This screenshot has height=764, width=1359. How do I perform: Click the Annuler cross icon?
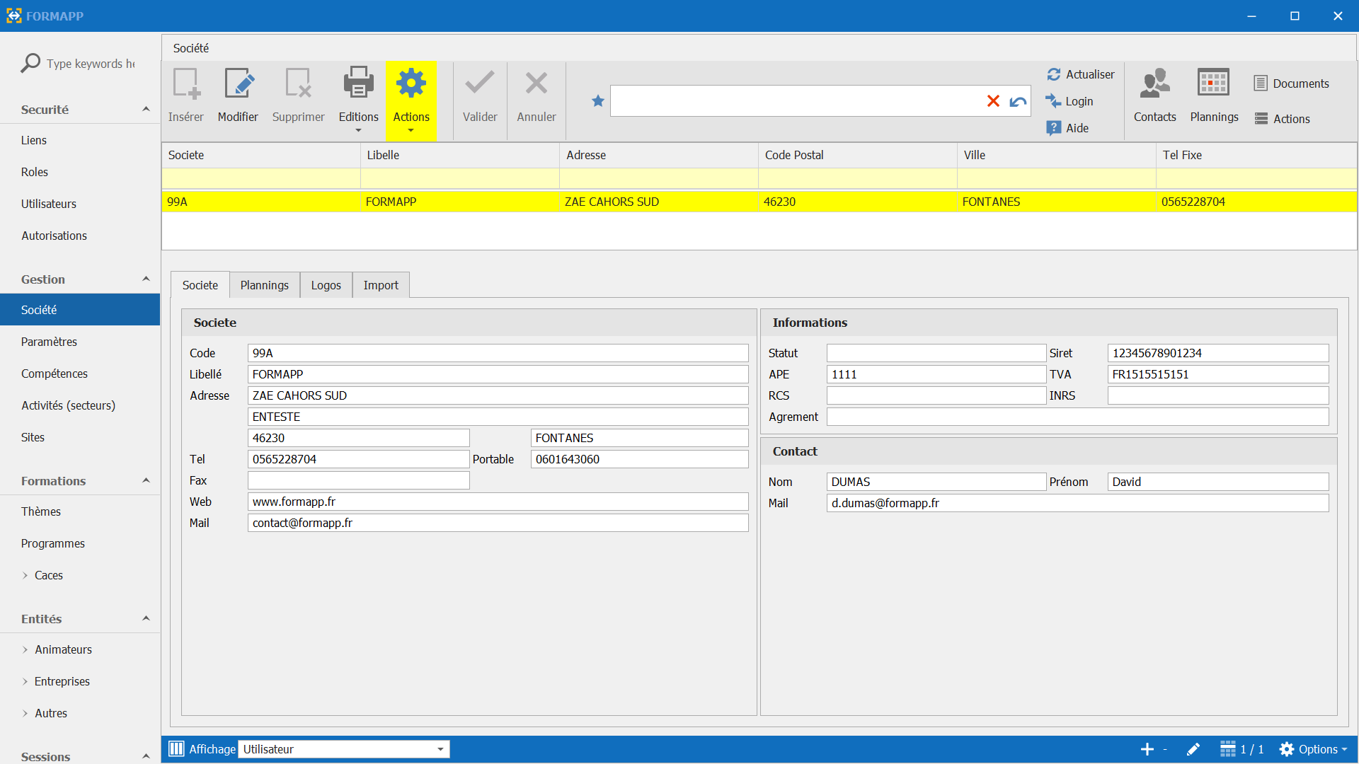point(537,83)
